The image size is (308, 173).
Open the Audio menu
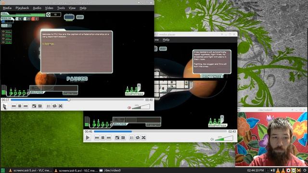[37, 8]
